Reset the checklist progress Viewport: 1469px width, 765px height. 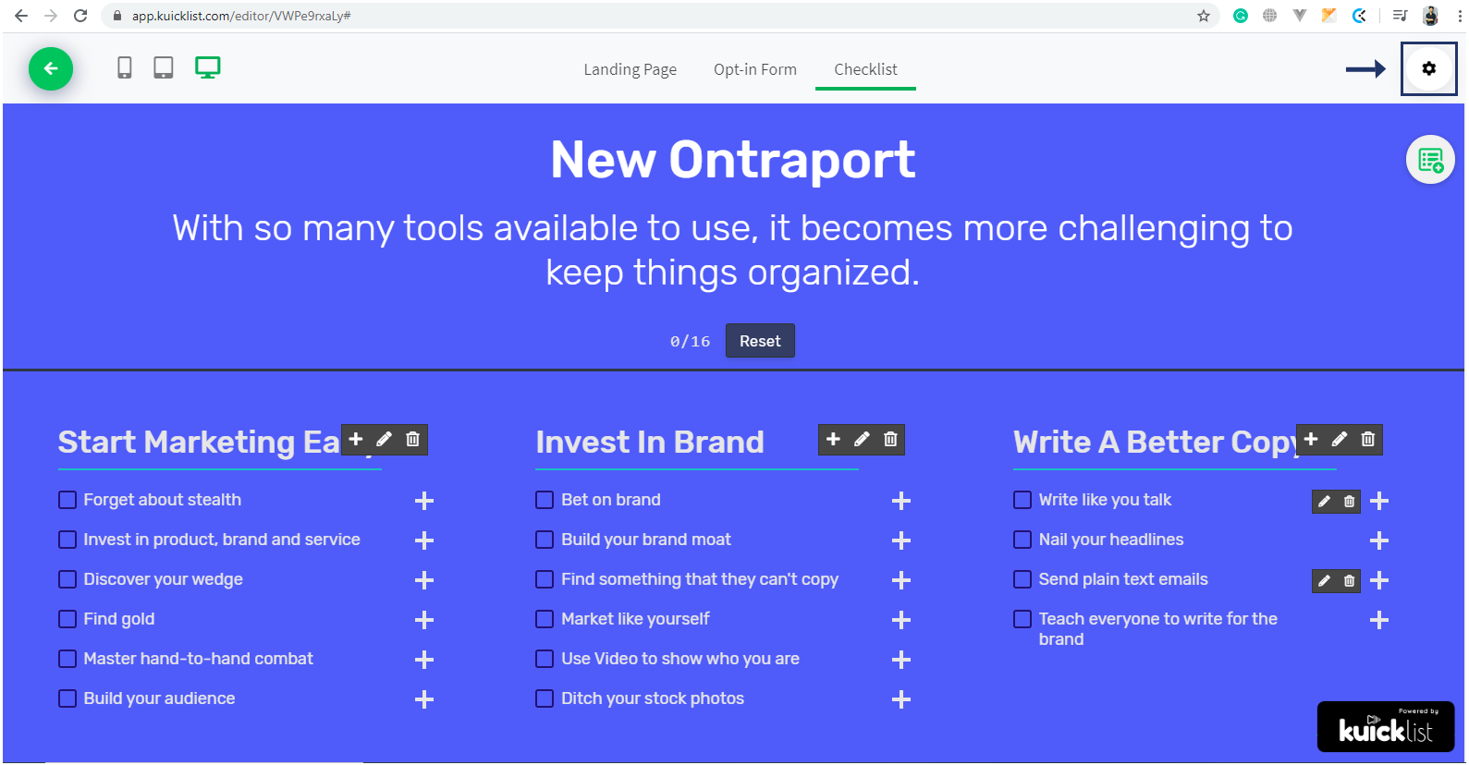tap(760, 341)
